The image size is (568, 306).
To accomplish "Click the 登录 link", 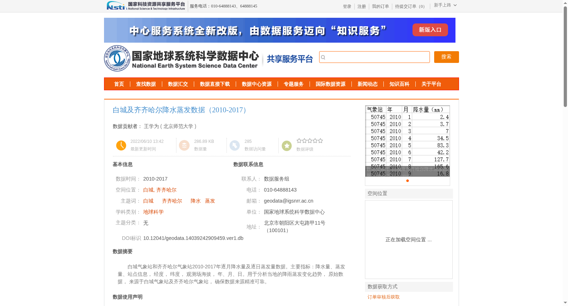I will tap(347, 6).
